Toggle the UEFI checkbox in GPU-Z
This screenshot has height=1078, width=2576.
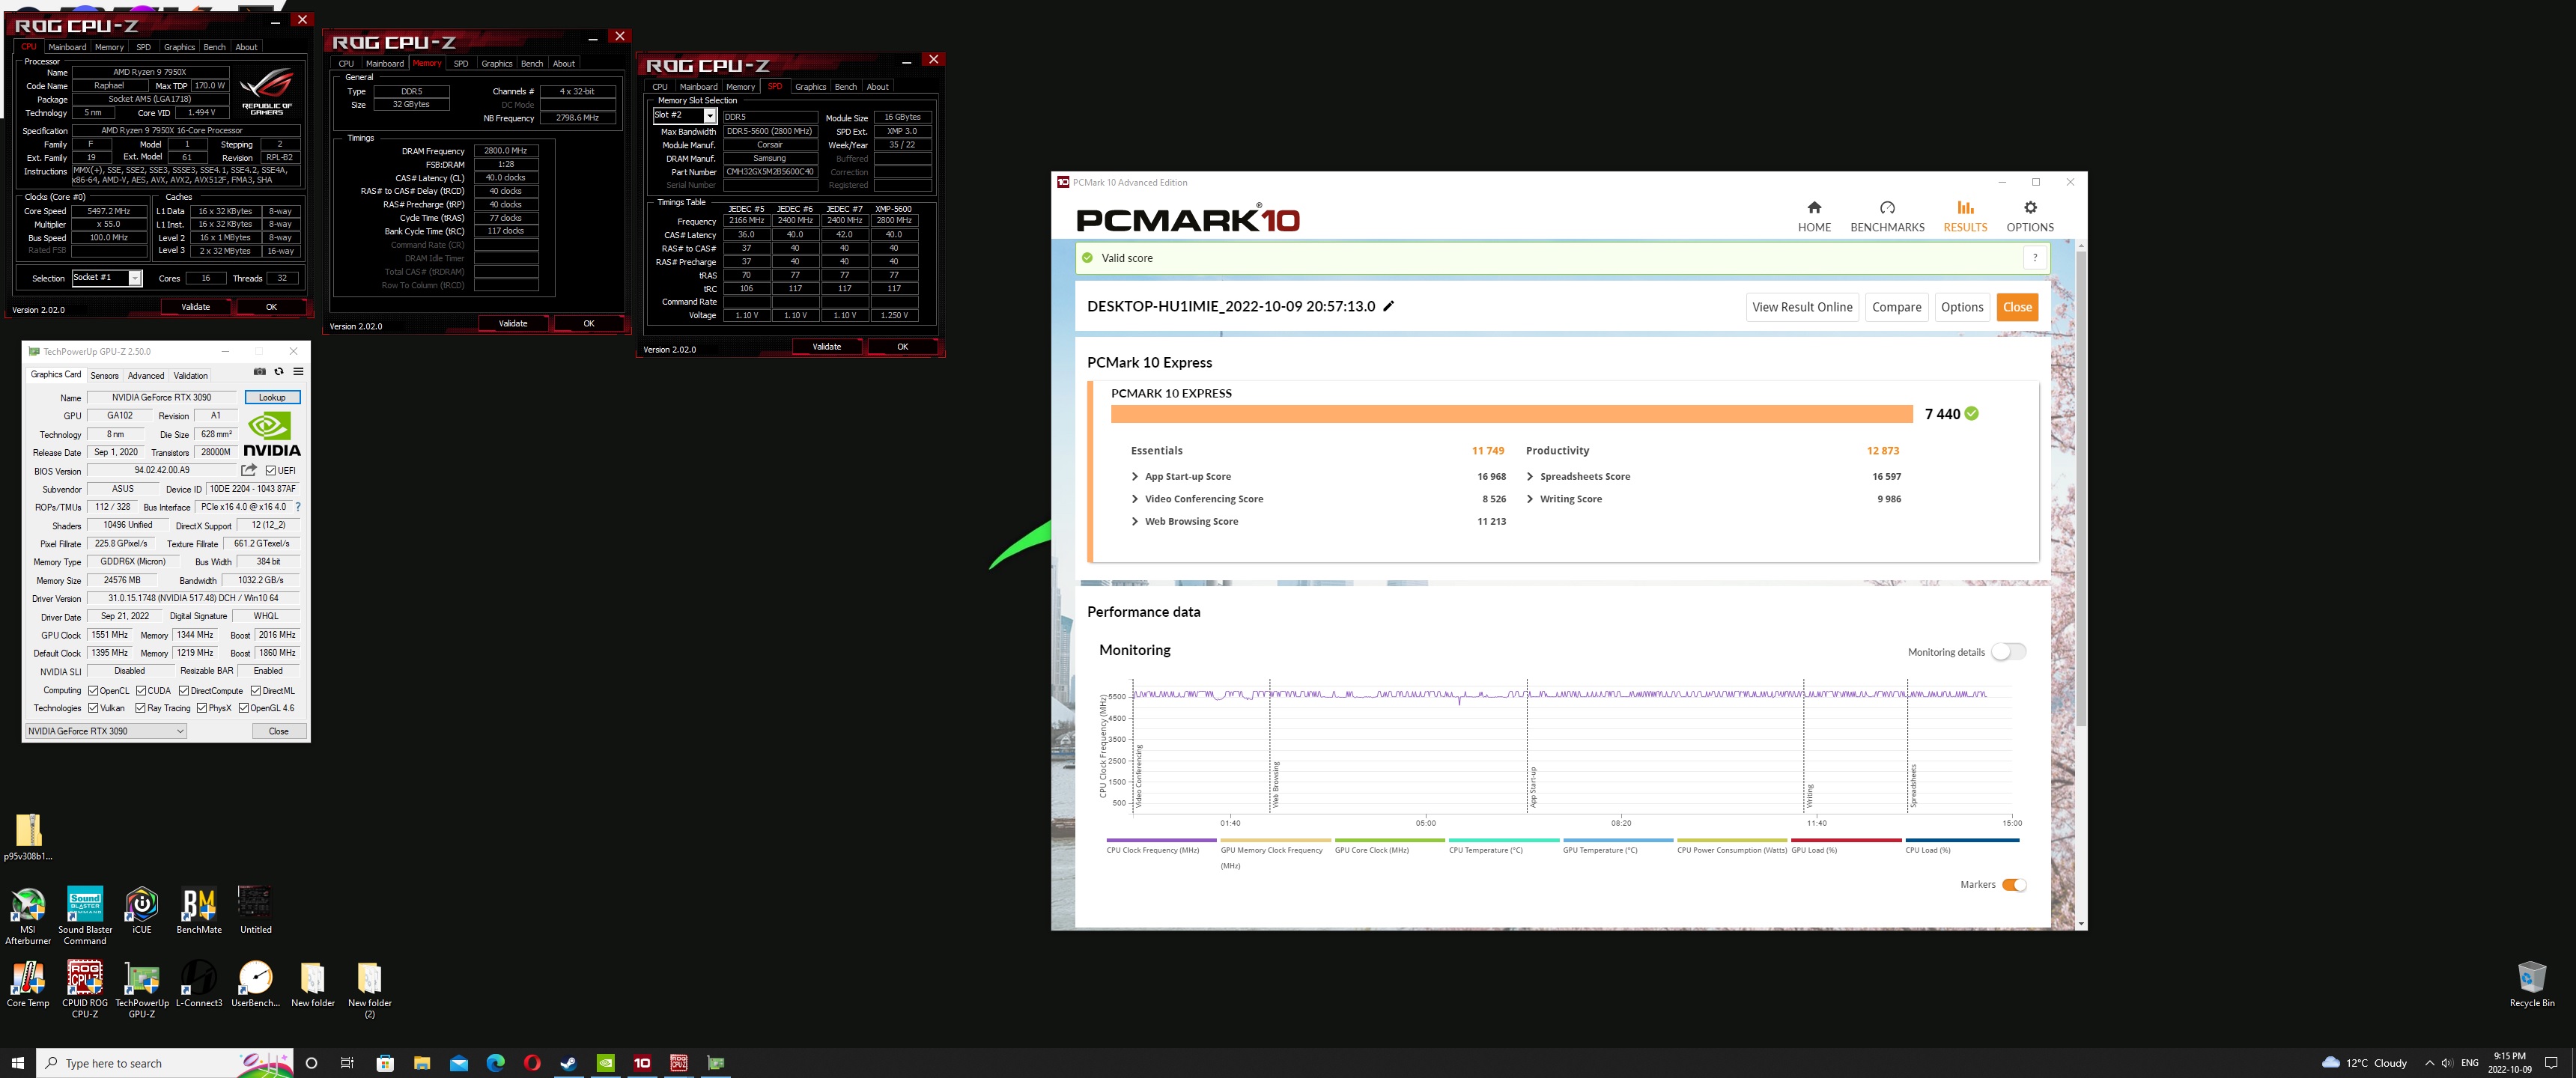click(271, 470)
